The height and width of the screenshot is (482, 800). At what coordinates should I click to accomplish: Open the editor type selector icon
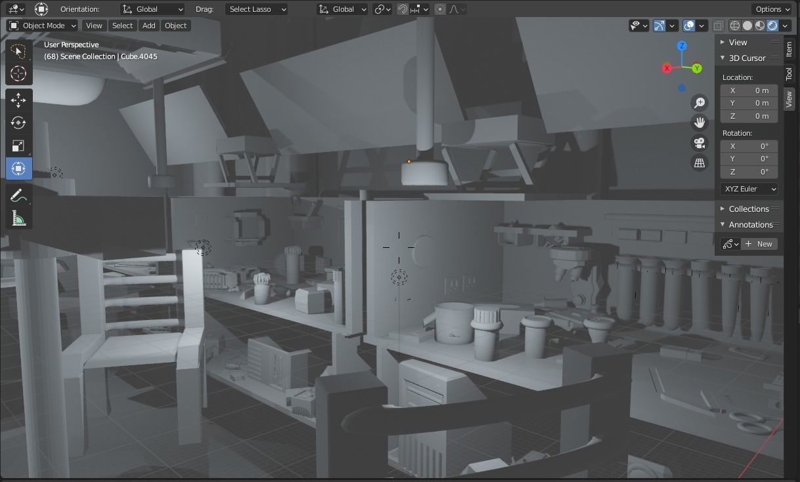(15, 9)
